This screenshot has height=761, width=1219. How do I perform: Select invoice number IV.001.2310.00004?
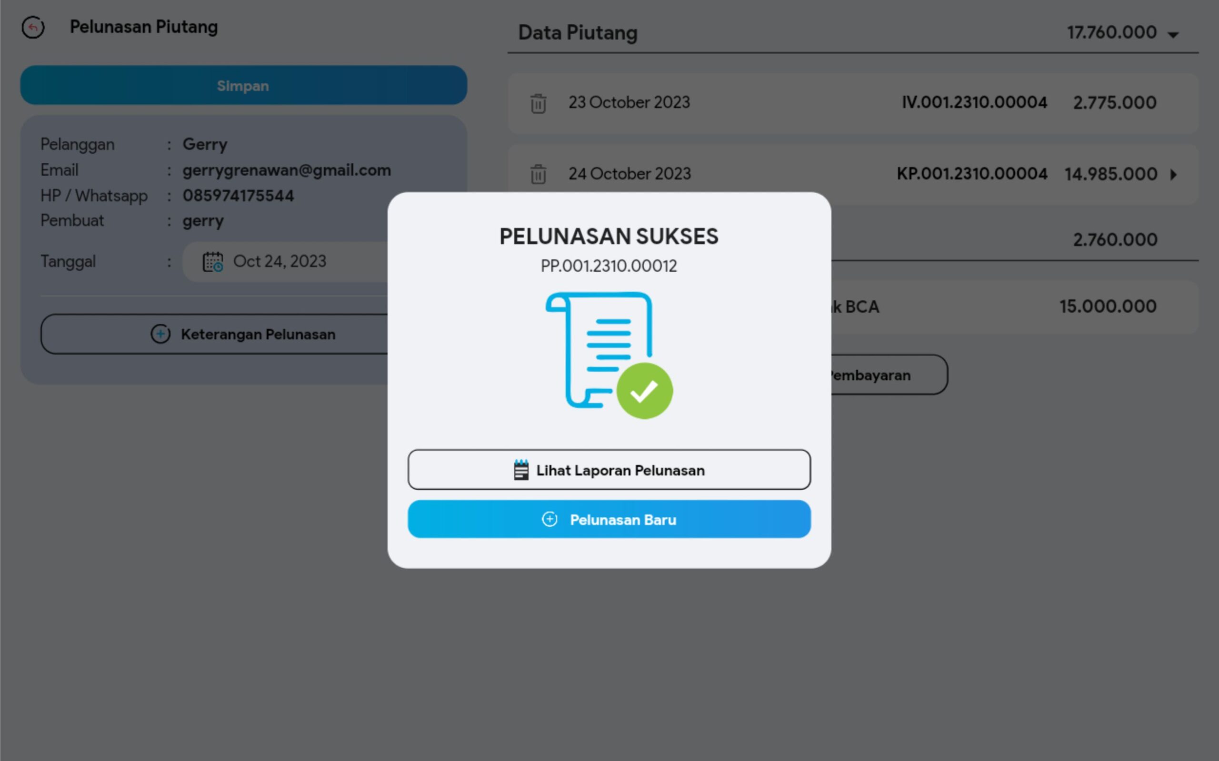pyautogui.click(x=974, y=103)
